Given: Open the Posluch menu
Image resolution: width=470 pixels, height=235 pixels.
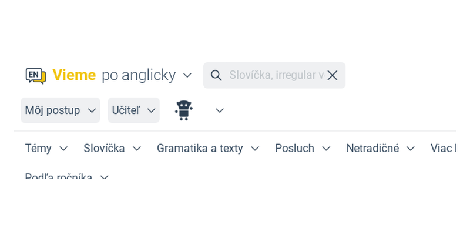Looking at the screenshot, I should 303,149.
